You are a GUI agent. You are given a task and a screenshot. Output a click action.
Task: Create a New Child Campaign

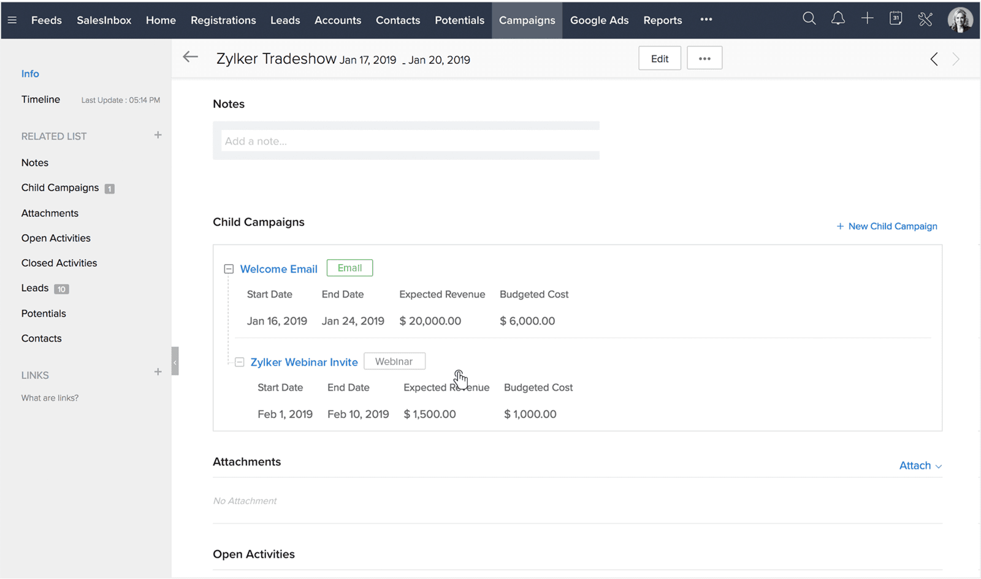click(x=887, y=226)
